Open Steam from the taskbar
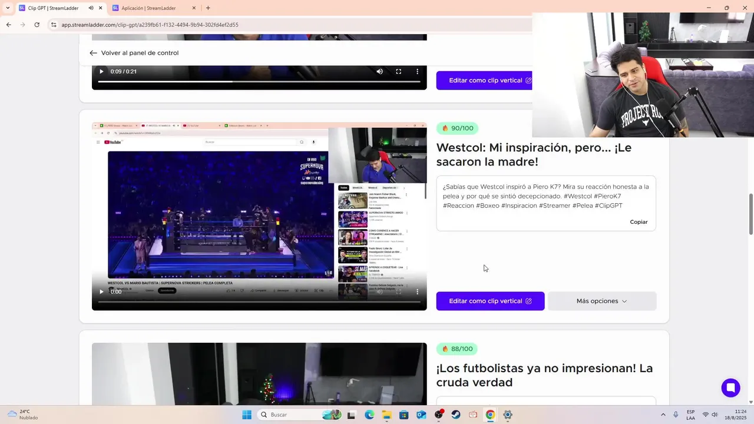Screen dimensions: 754x424 pyautogui.click(x=456, y=415)
